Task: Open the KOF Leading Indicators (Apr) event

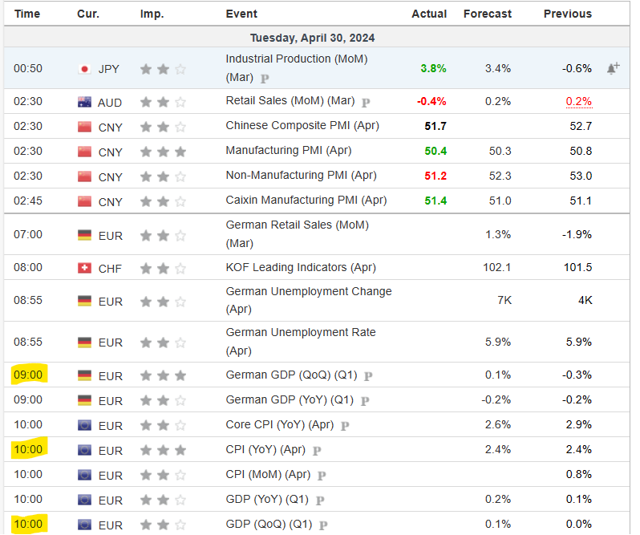Action: tap(301, 268)
